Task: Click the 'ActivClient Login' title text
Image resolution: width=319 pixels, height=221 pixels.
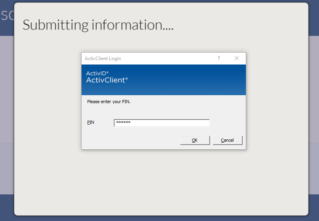Action: (x=103, y=59)
